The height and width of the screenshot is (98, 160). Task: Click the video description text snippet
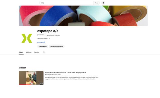tap(72, 78)
